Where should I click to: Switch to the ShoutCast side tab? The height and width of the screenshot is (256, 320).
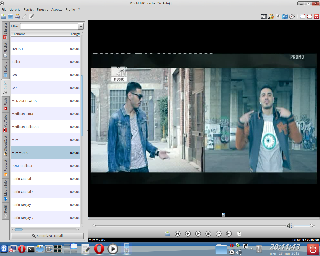click(5, 146)
